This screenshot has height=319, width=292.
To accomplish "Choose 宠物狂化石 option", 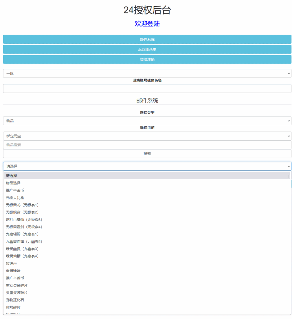I will (x=15, y=300).
